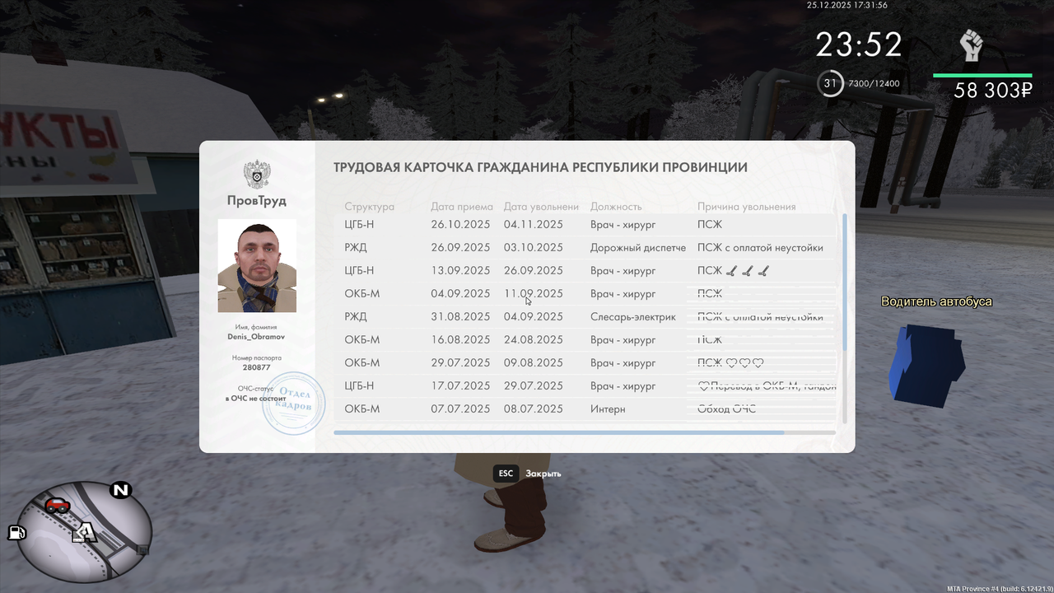Click the Отдел кадров round stamp
The height and width of the screenshot is (593, 1054).
[x=293, y=403]
